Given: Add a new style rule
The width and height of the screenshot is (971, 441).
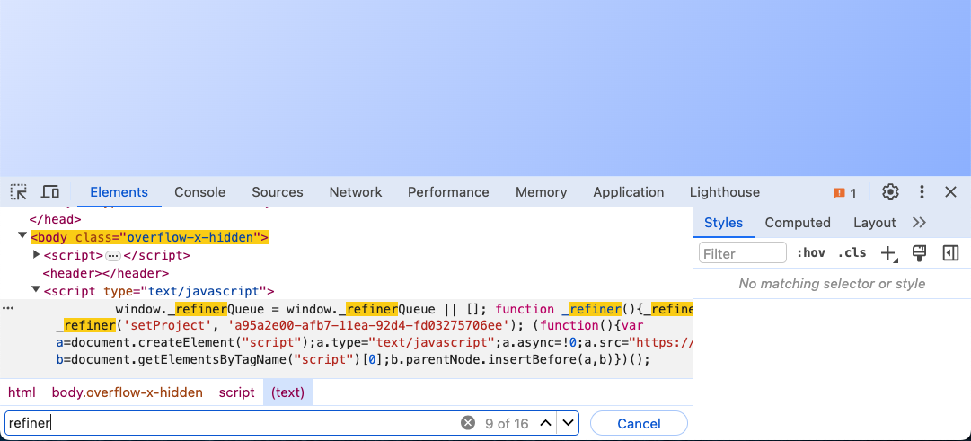Looking at the screenshot, I should tap(888, 252).
